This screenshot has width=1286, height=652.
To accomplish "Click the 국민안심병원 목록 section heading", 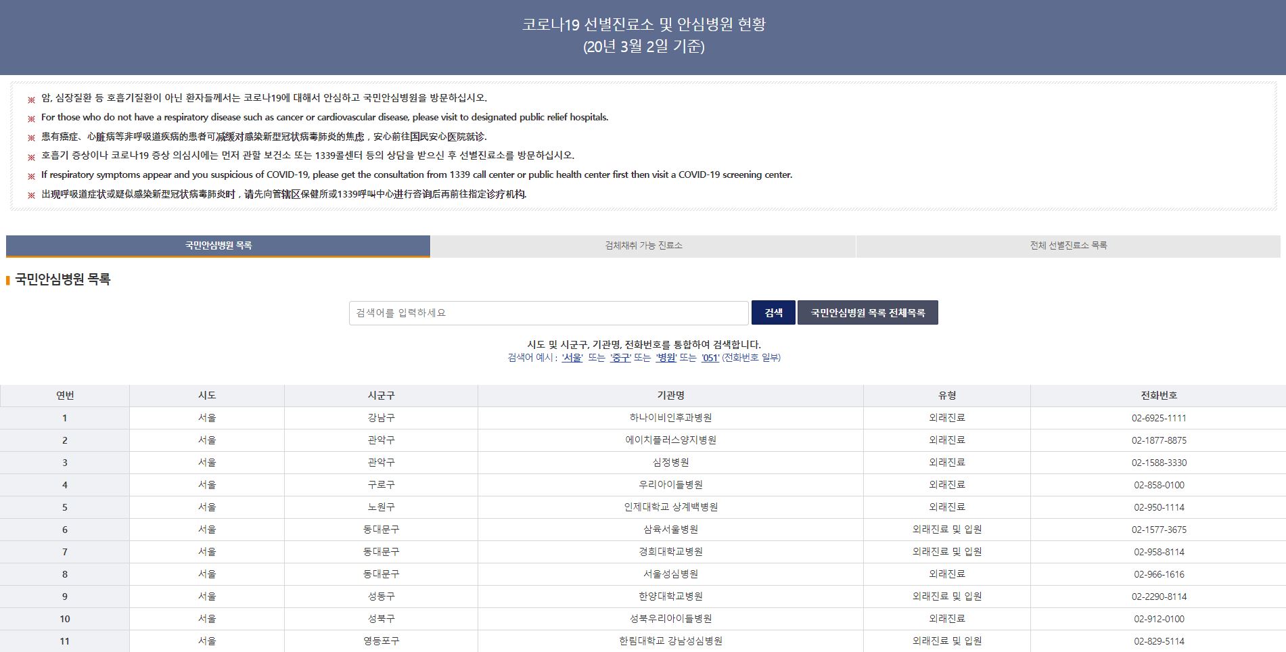I will click(62, 279).
